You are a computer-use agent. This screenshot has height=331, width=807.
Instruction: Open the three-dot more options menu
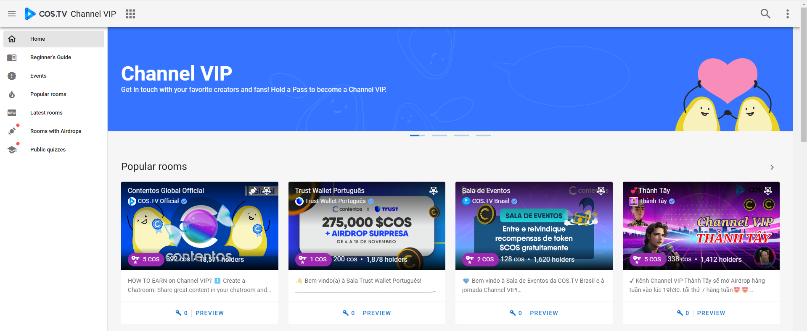tap(787, 14)
